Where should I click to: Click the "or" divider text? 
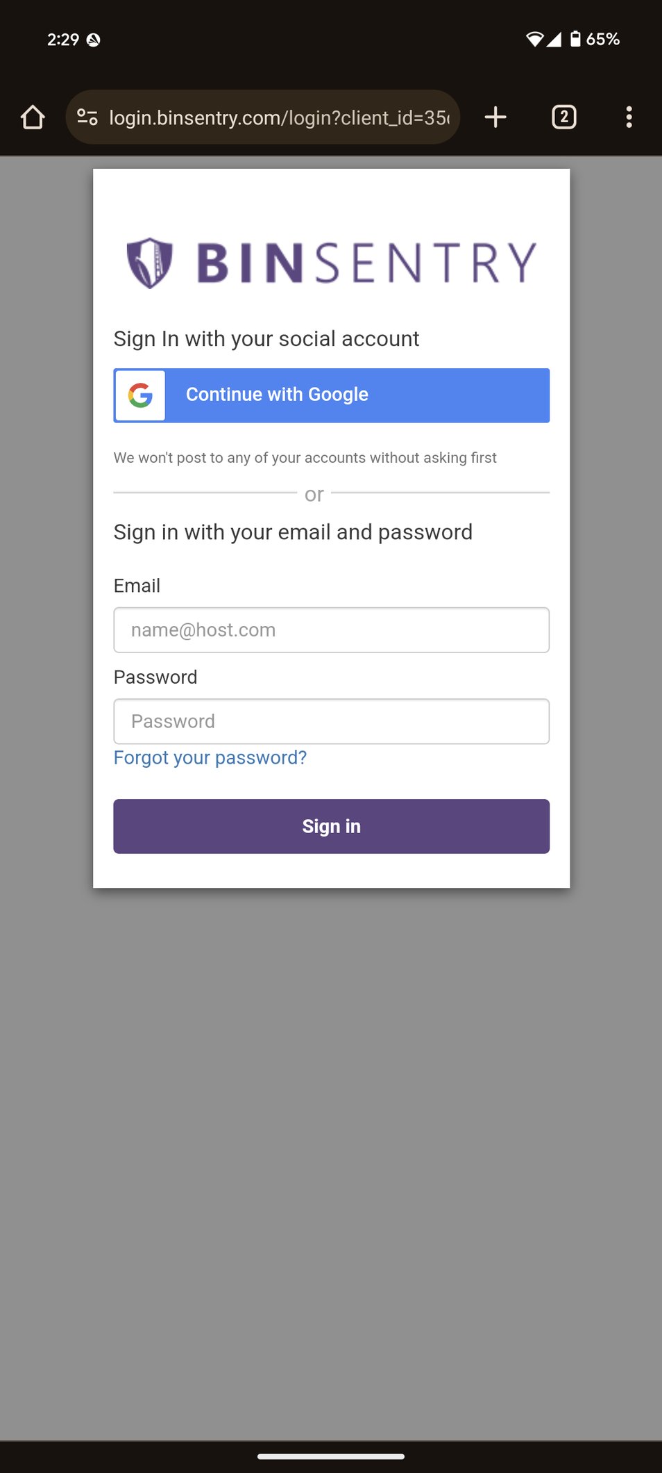(314, 494)
